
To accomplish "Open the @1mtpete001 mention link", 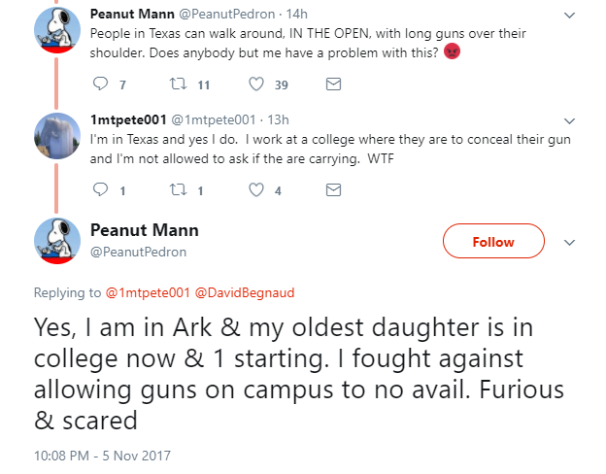I will pos(148,292).
